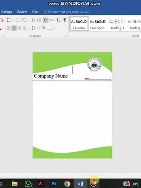Apply the Normal style
Screen dimensions: 141x188
pos(79,24)
